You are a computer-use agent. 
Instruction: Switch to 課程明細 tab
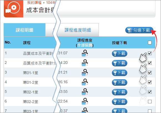pyautogui.click(x=24, y=30)
